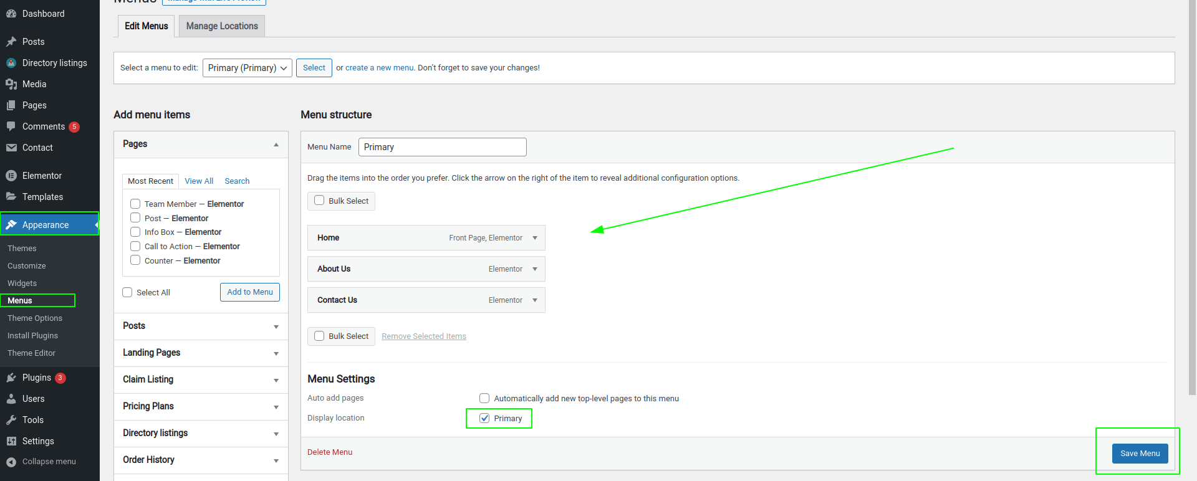
Task: Switch to the Manage Locations tab
Action: pyautogui.click(x=222, y=26)
